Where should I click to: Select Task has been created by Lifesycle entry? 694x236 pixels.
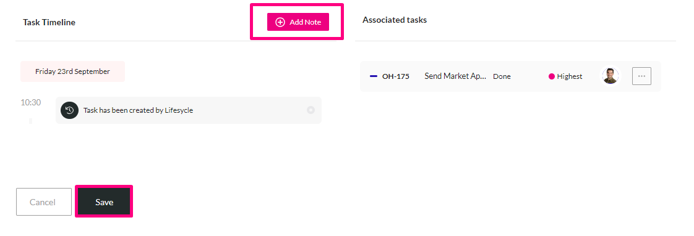pyautogui.click(x=189, y=110)
